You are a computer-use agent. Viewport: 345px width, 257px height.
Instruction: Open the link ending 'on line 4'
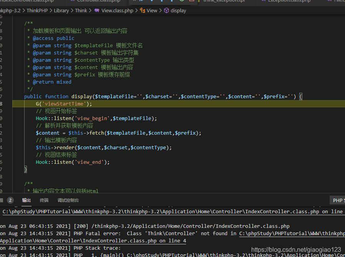[93, 241]
